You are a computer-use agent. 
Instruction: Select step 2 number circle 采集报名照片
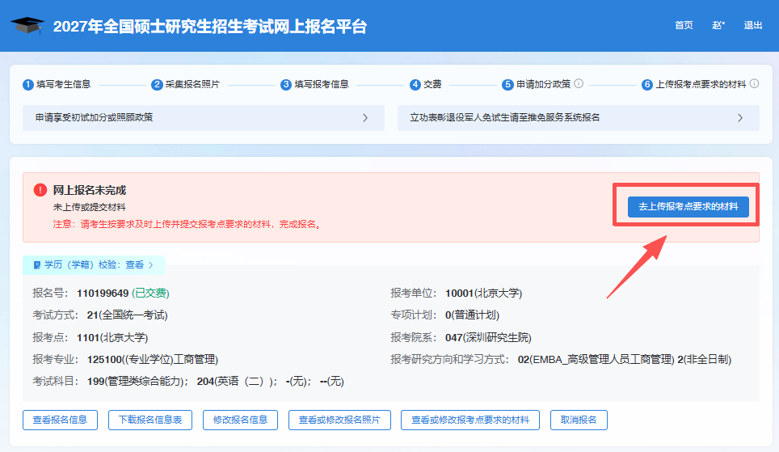pos(157,85)
